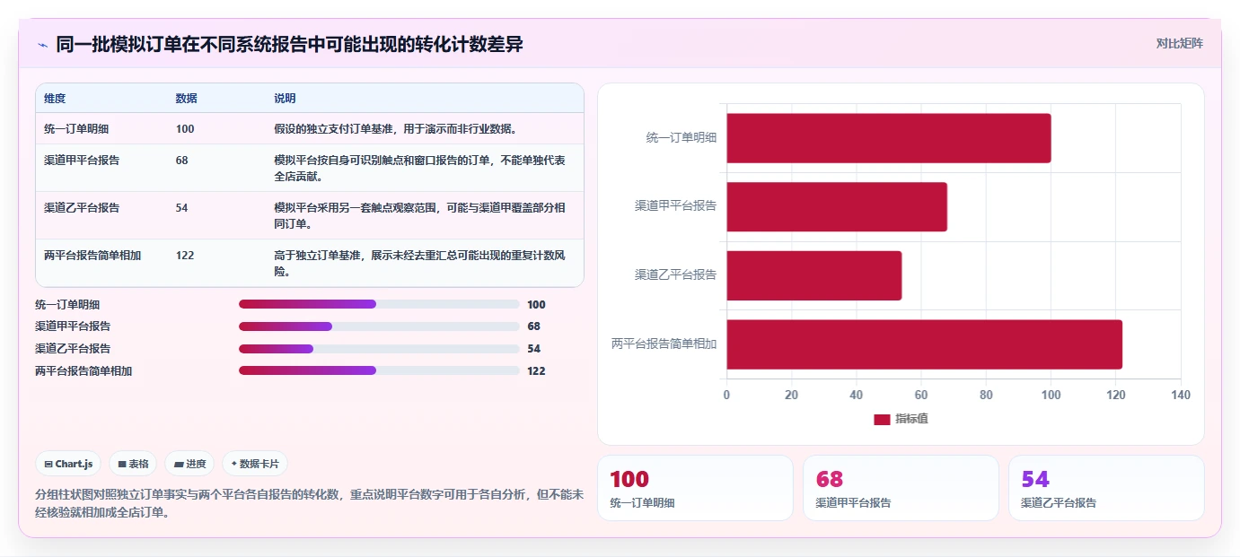Image resolution: width=1240 pixels, height=557 pixels.
Task: Click the table value 68
Action: 182,161
